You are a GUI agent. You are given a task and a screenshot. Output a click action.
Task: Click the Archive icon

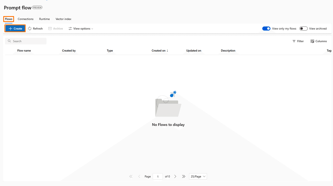tap(49, 28)
